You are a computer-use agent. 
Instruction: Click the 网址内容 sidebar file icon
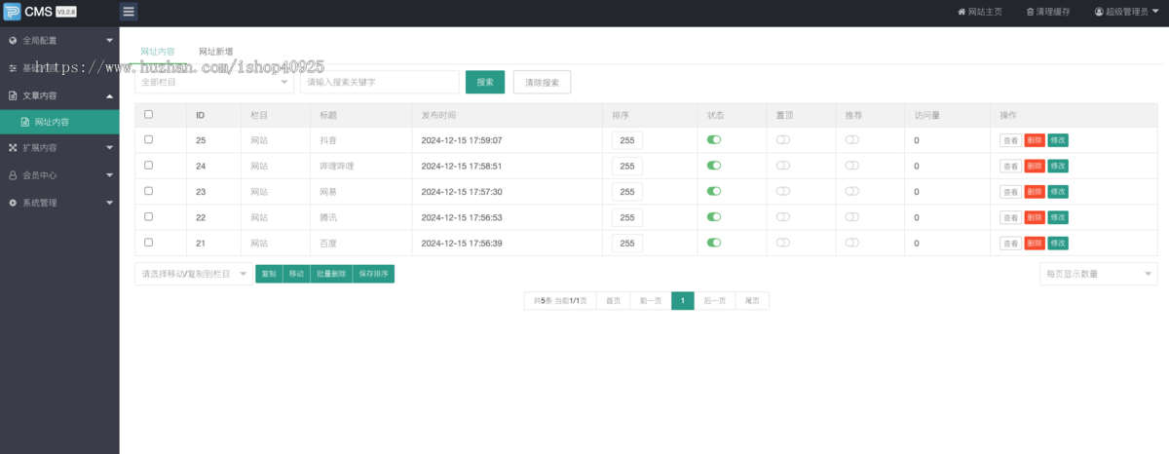click(x=26, y=122)
